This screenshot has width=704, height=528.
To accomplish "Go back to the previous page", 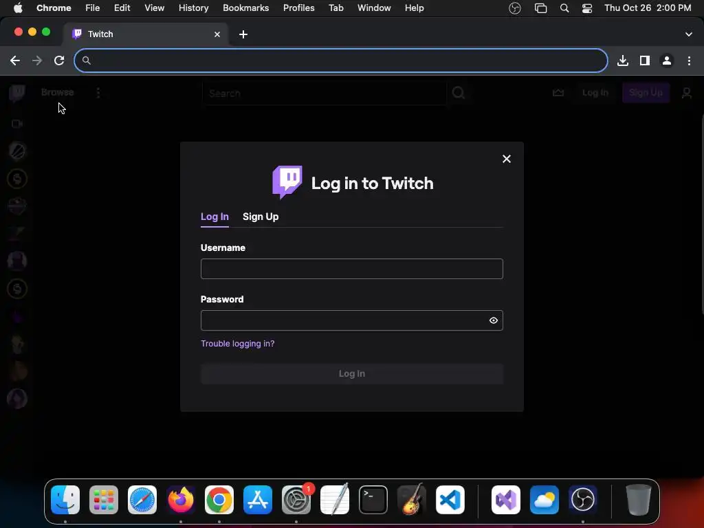I will (15, 60).
